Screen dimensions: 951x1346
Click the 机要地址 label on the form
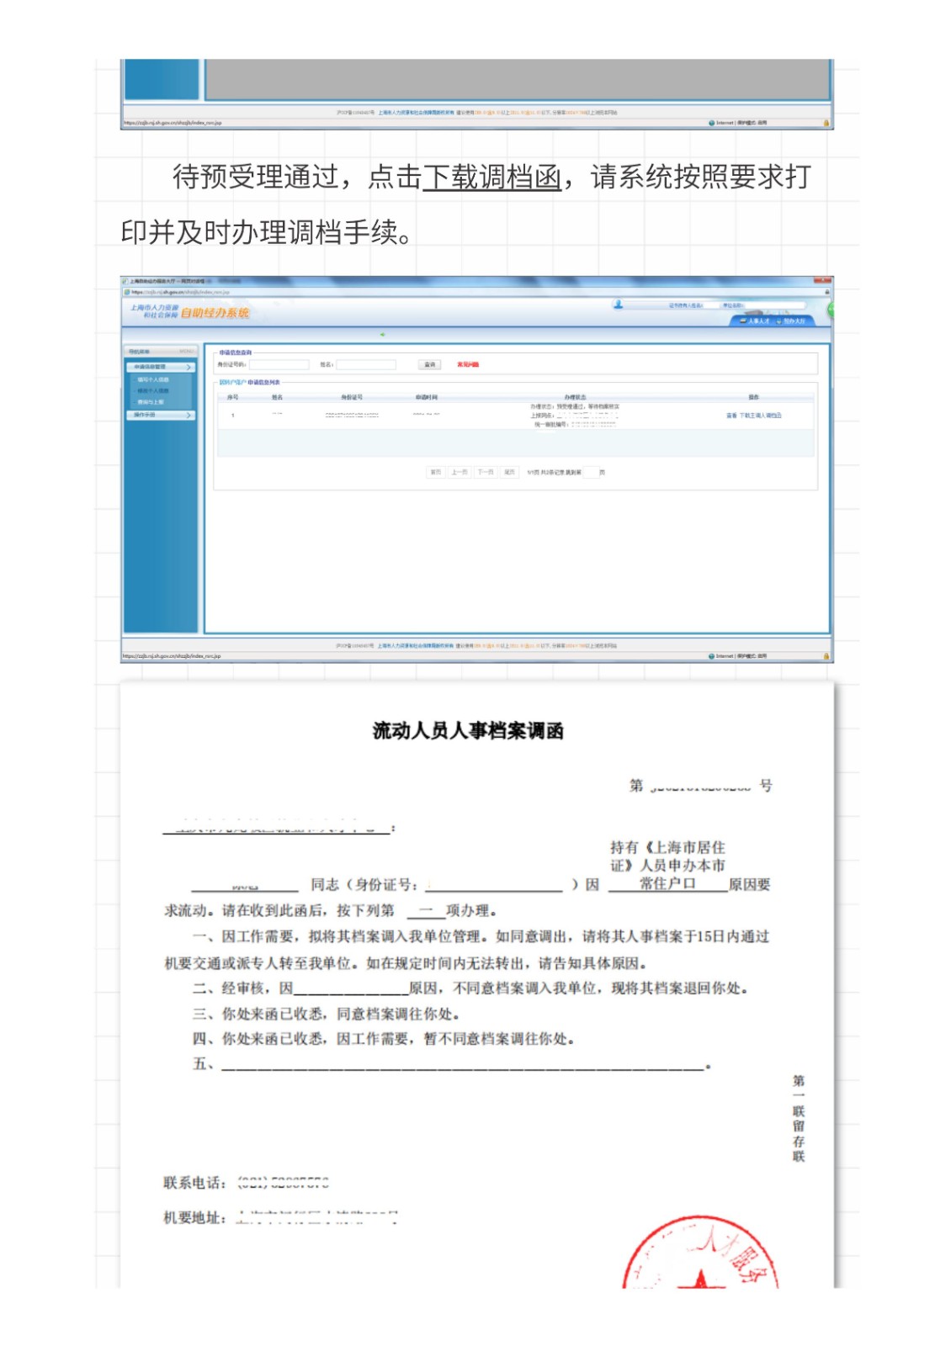[194, 1217]
